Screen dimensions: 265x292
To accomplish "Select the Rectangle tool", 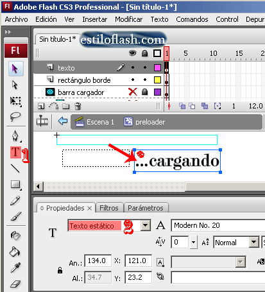I will [x=16, y=185].
